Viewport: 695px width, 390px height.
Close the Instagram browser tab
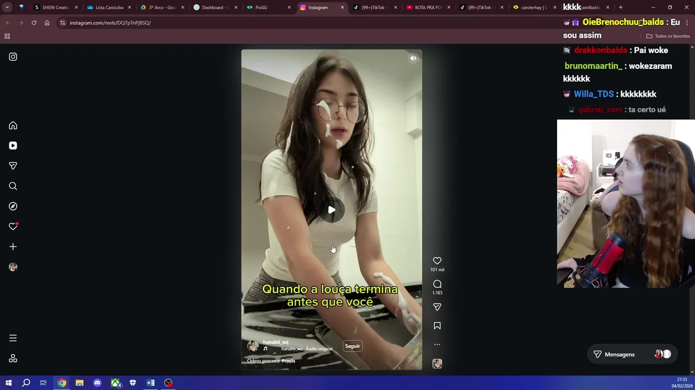(x=342, y=8)
